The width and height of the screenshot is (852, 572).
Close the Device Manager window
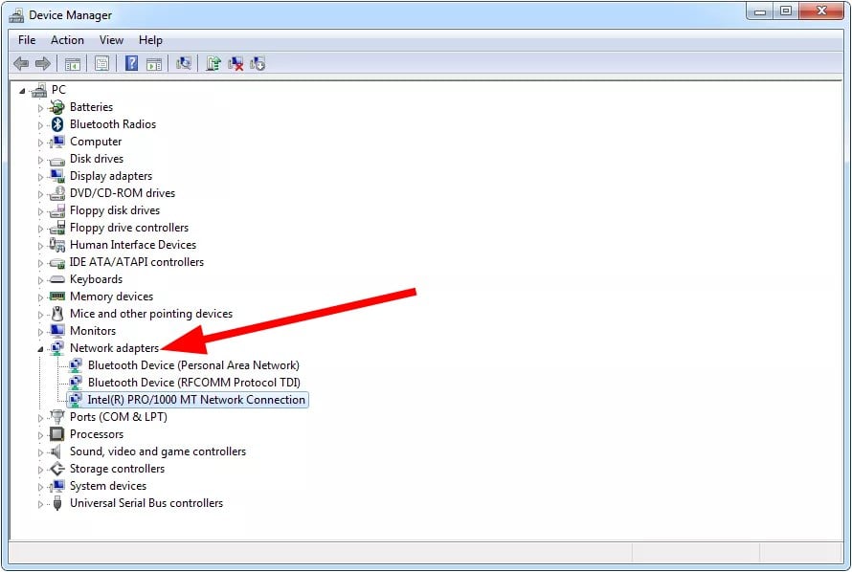click(821, 11)
